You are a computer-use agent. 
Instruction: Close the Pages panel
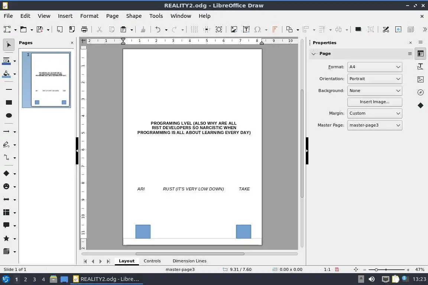coord(72,43)
